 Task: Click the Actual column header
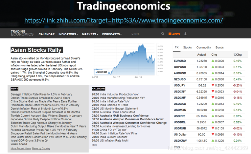coord(201,55)
